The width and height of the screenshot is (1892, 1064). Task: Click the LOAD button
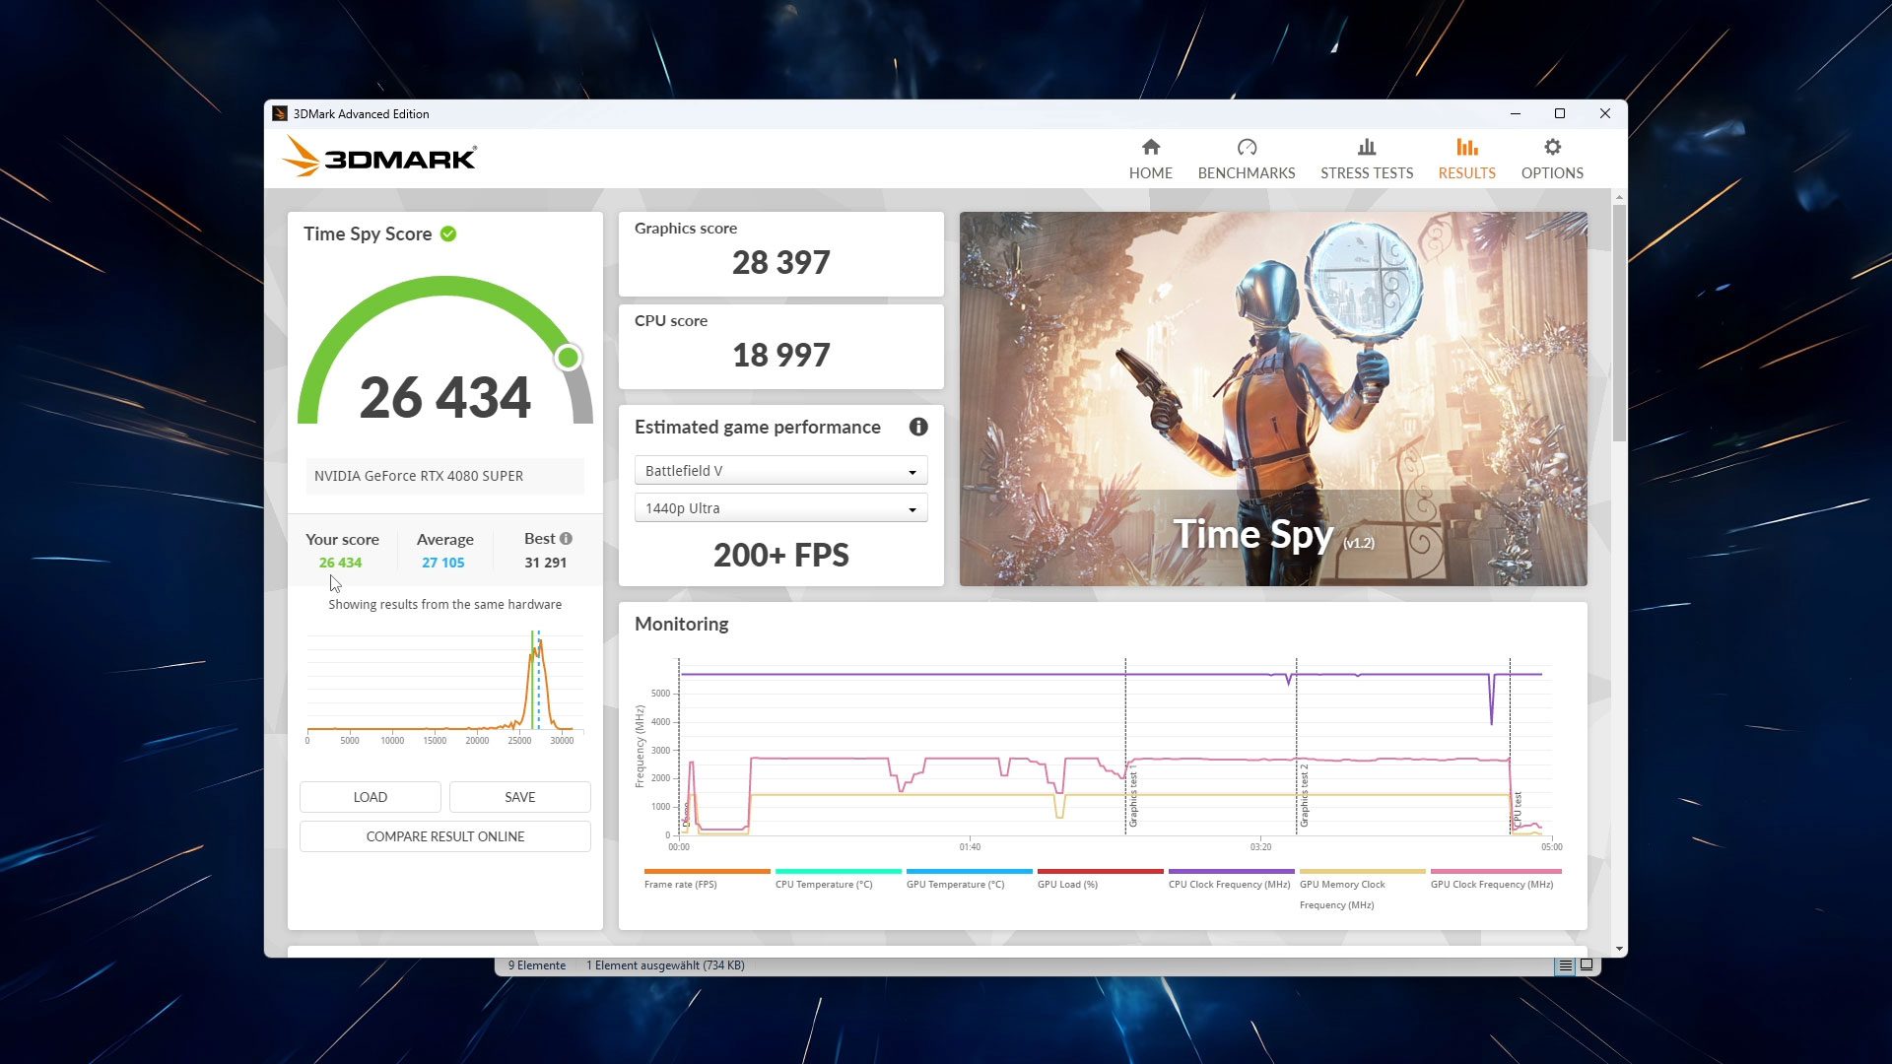coord(371,797)
